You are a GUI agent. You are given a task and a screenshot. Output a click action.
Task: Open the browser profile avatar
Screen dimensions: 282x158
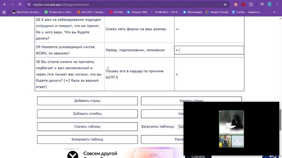pos(270,4)
